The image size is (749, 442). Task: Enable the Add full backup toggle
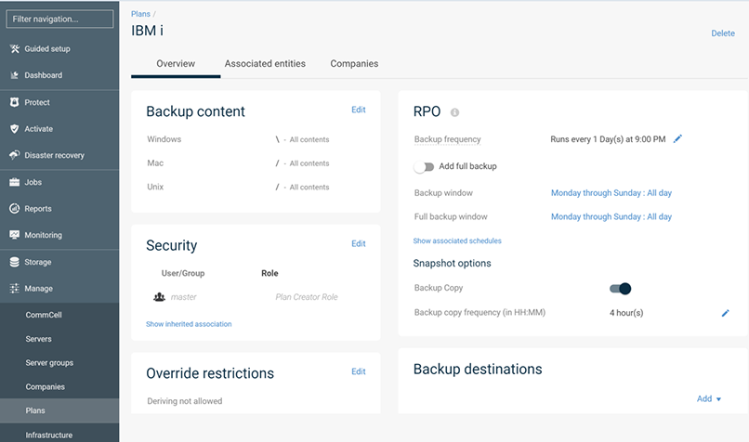[x=424, y=166]
